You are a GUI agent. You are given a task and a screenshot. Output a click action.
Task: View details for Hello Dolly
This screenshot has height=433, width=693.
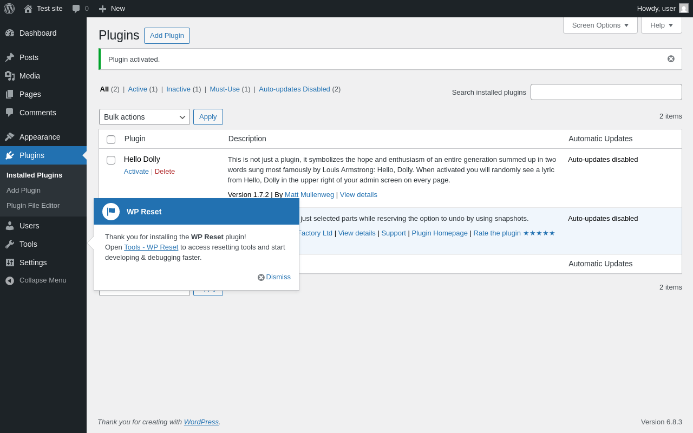click(358, 195)
